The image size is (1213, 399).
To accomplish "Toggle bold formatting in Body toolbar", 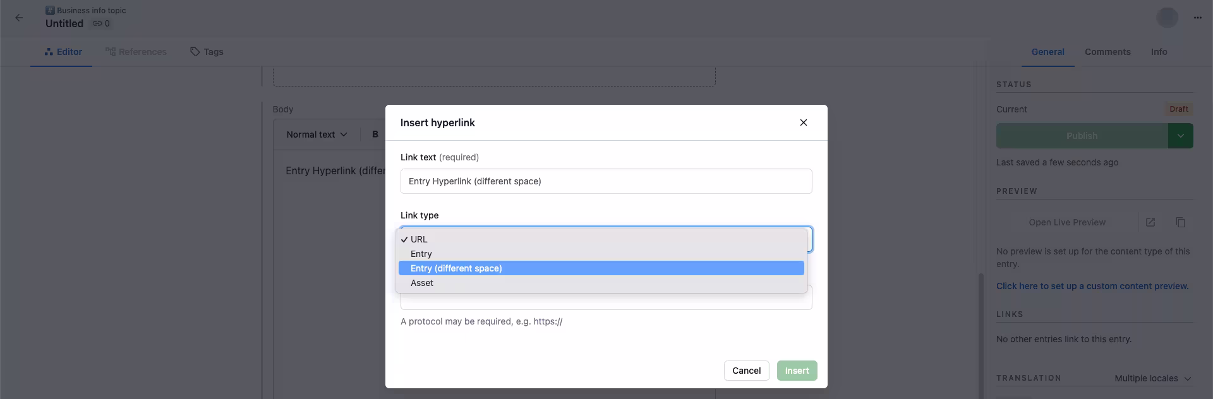I will [375, 134].
